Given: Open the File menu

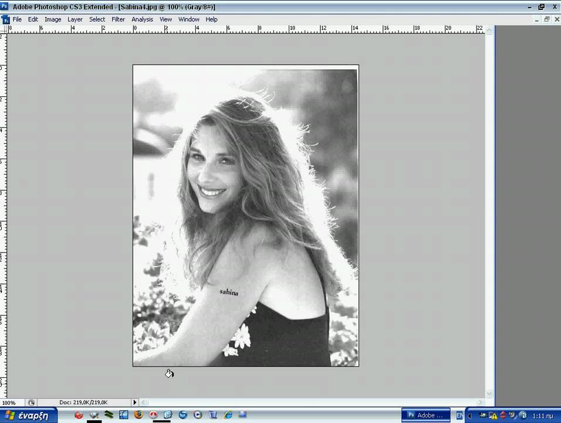Looking at the screenshot, I should pos(17,19).
